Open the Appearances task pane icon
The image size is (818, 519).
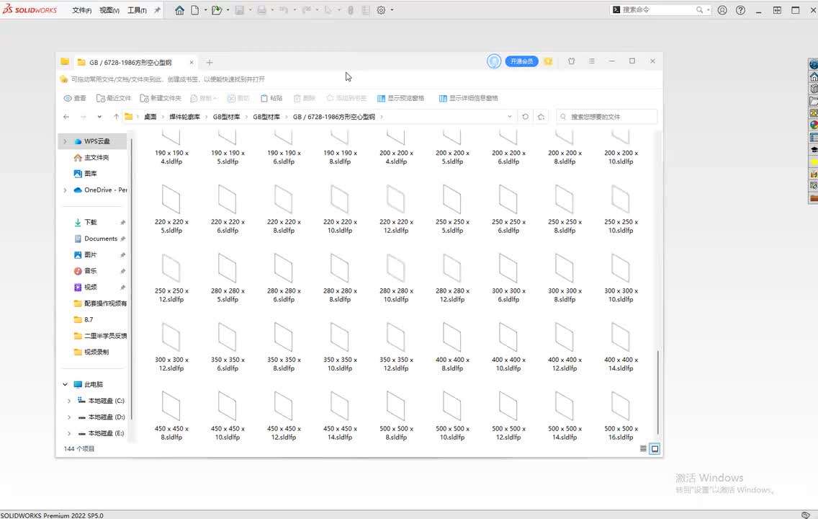coord(813,125)
